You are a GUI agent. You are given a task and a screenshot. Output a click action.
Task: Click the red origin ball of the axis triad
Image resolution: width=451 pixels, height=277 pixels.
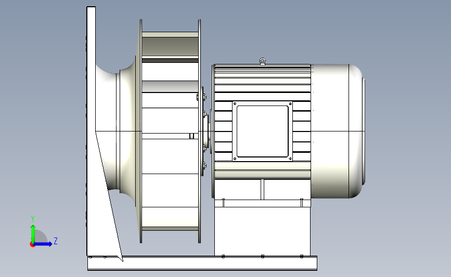coord(32,245)
